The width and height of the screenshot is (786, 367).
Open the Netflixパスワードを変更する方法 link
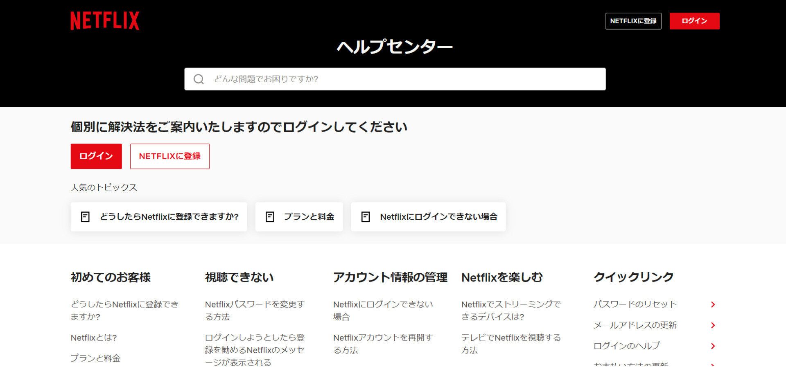(x=255, y=311)
